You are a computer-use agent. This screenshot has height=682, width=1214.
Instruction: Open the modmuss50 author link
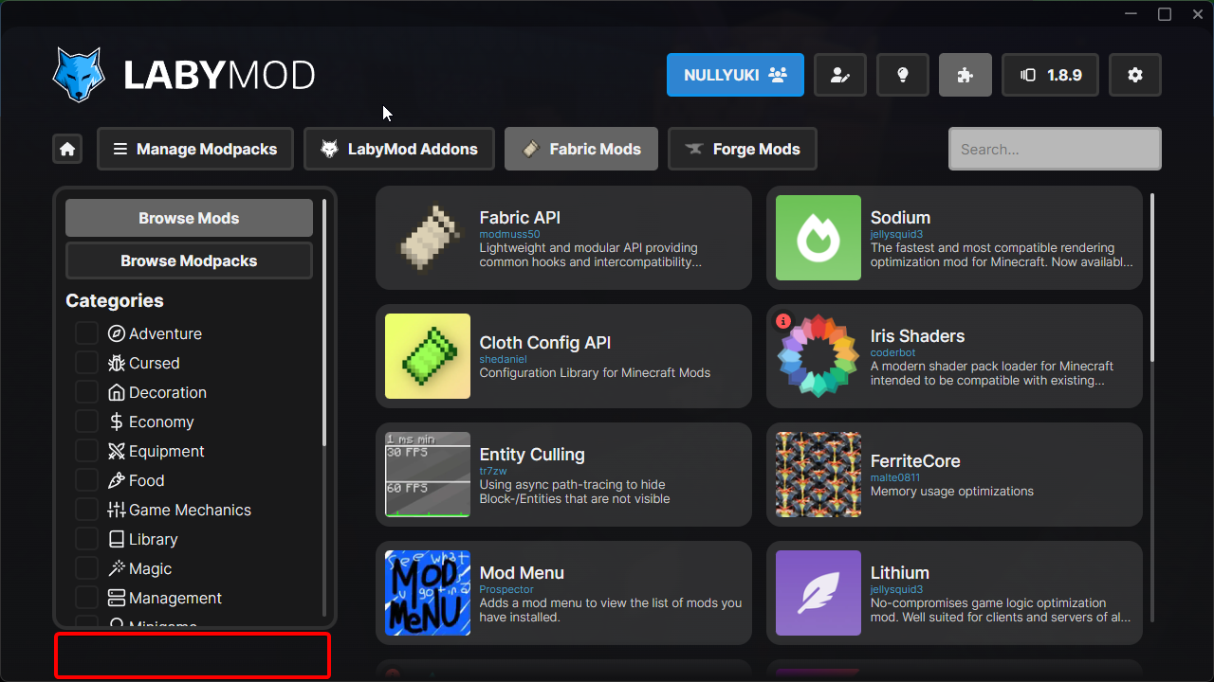pos(509,234)
